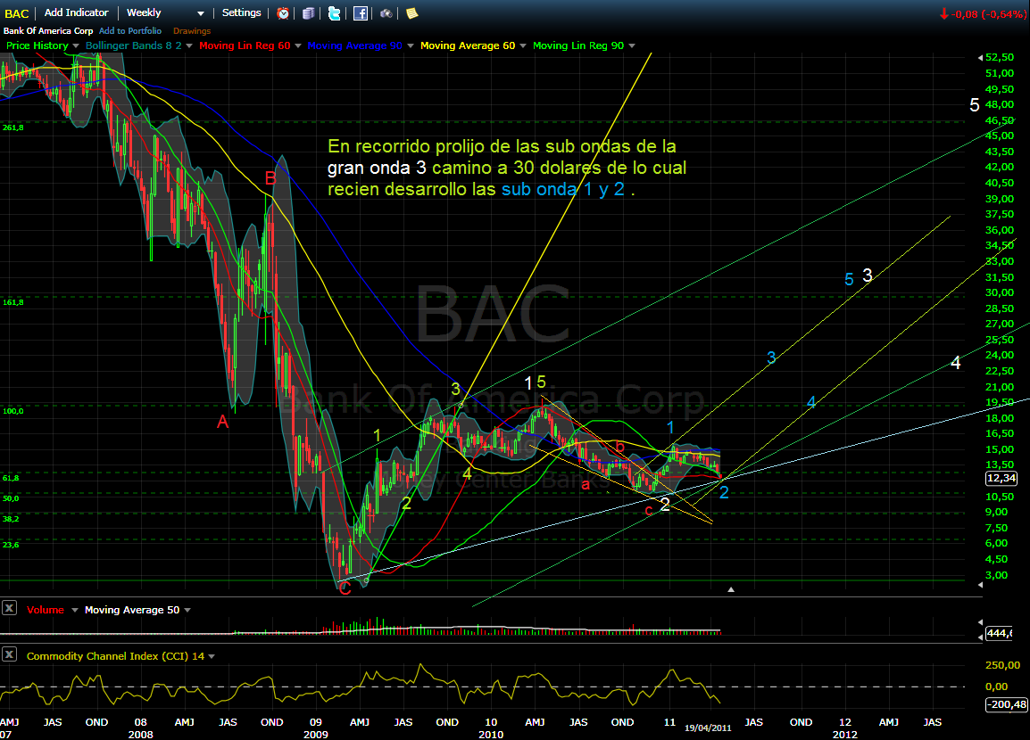Share chart via the Facebook icon
The image size is (1030, 740).
[361, 13]
